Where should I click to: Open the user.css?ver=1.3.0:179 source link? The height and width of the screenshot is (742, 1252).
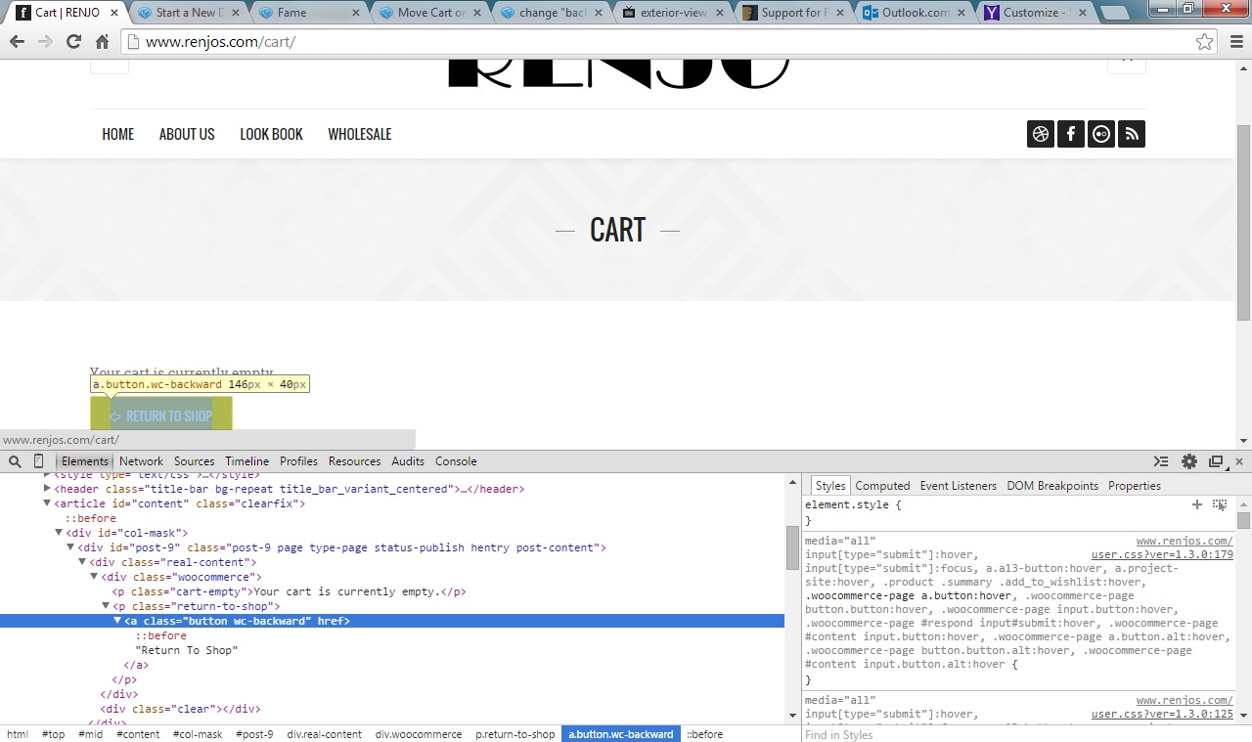click(1162, 554)
